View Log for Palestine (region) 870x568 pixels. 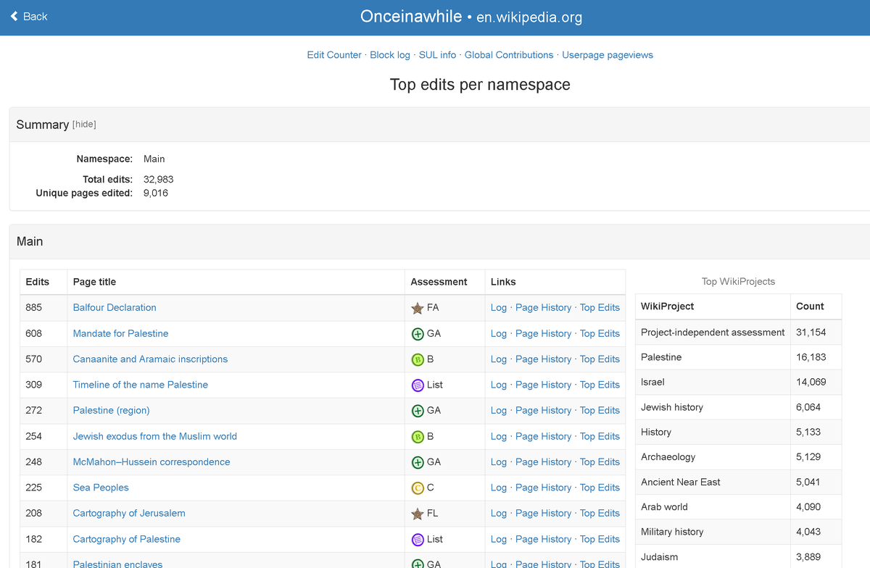click(499, 410)
